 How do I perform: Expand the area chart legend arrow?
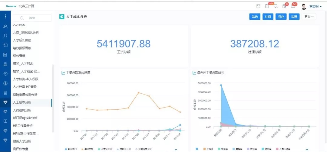click(307, 149)
